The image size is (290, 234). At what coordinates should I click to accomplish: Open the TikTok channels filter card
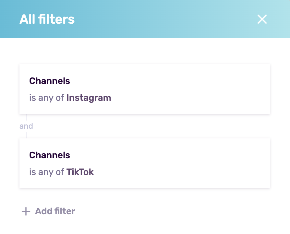point(145,163)
